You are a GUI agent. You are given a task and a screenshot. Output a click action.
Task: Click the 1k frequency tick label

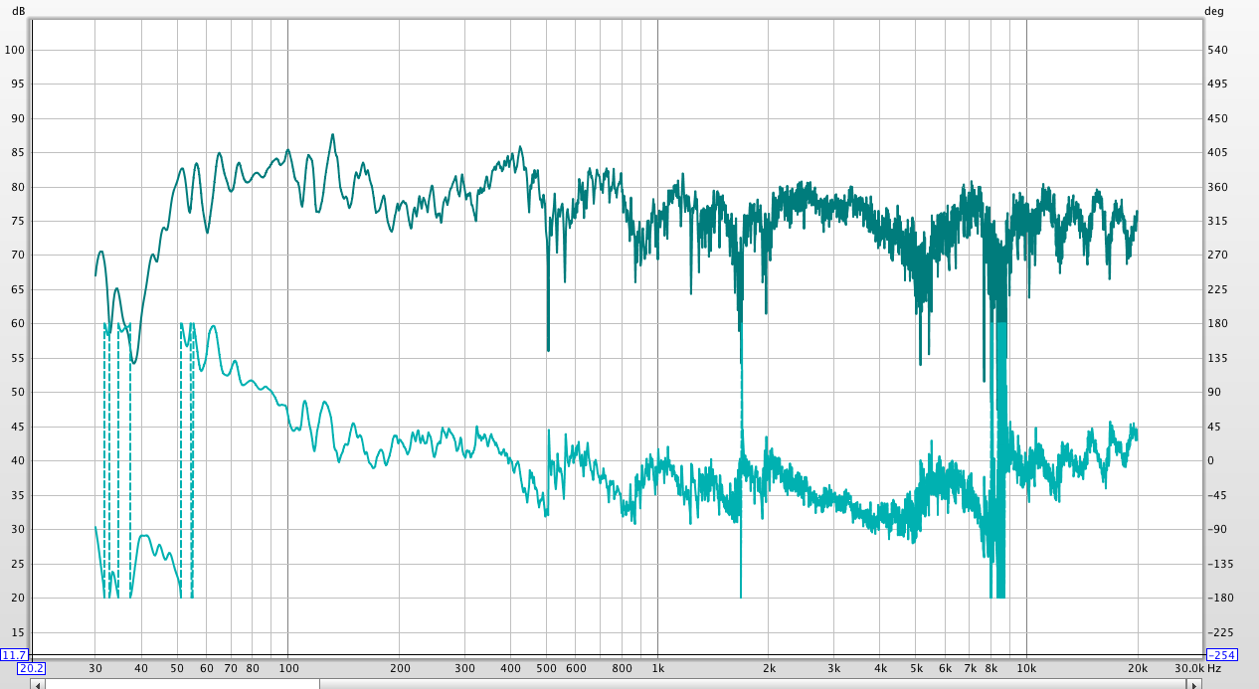coord(657,668)
